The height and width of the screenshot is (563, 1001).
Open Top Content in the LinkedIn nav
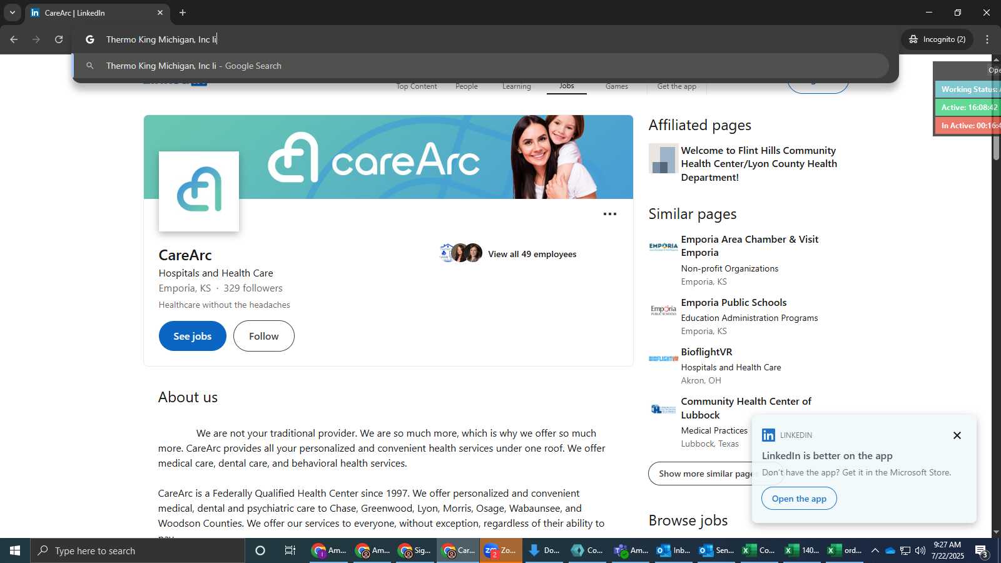pos(417,86)
